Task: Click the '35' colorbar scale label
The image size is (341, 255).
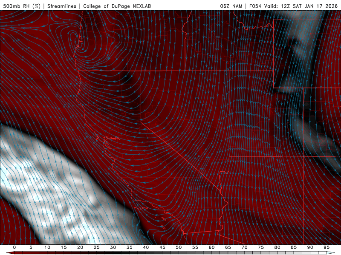Action: coord(130,247)
